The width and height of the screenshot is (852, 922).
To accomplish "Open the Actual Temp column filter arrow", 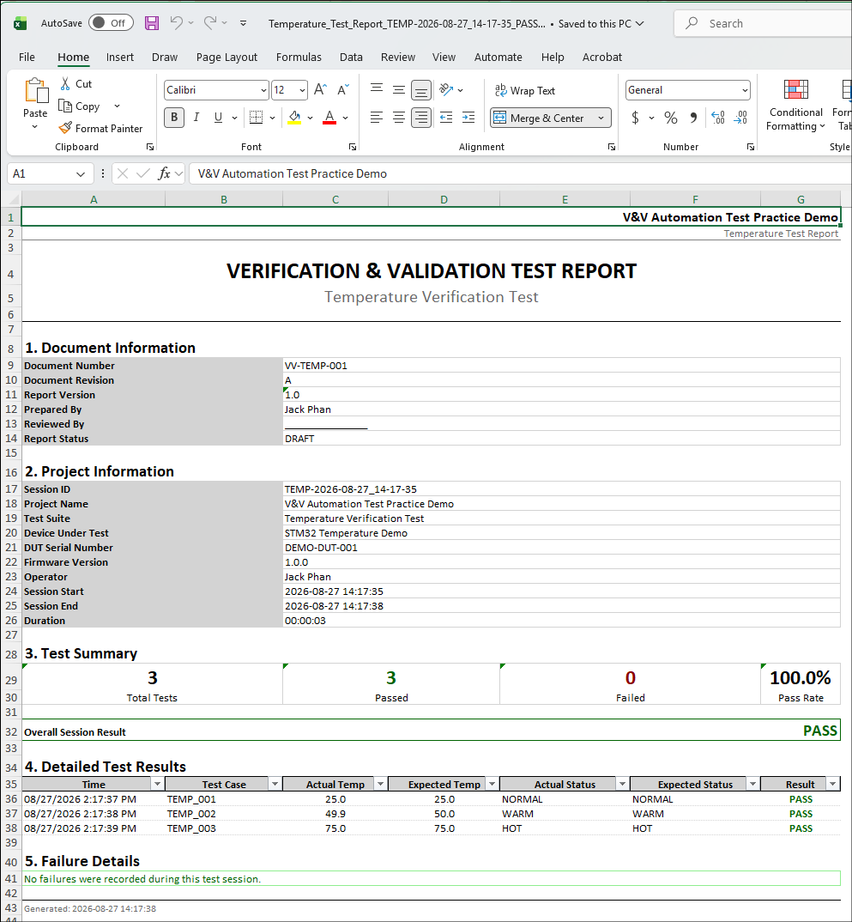I will (x=380, y=784).
